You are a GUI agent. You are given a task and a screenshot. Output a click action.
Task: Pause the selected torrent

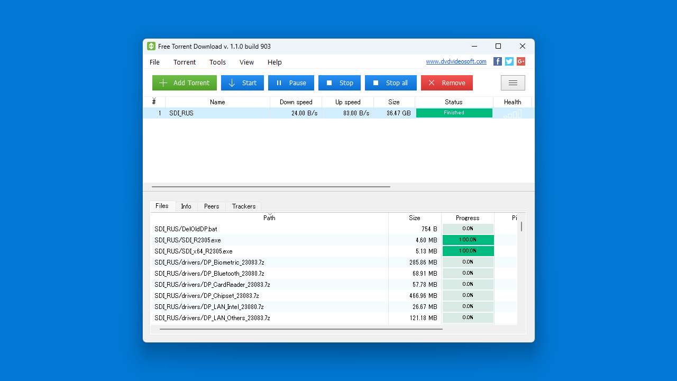(x=291, y=83)
